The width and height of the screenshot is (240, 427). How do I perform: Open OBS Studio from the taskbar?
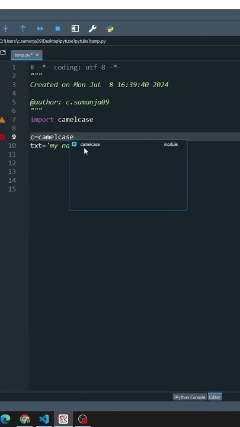tap(83, 419)
